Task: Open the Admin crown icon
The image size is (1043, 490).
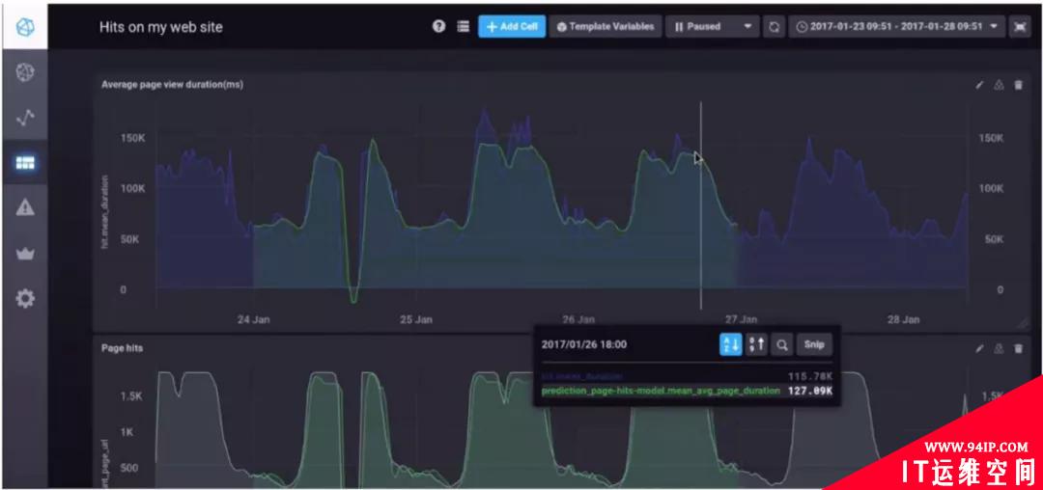Action: pos(24,254)
